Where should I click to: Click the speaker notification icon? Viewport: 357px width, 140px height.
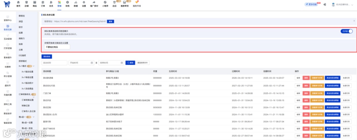[x=325, y=4]
